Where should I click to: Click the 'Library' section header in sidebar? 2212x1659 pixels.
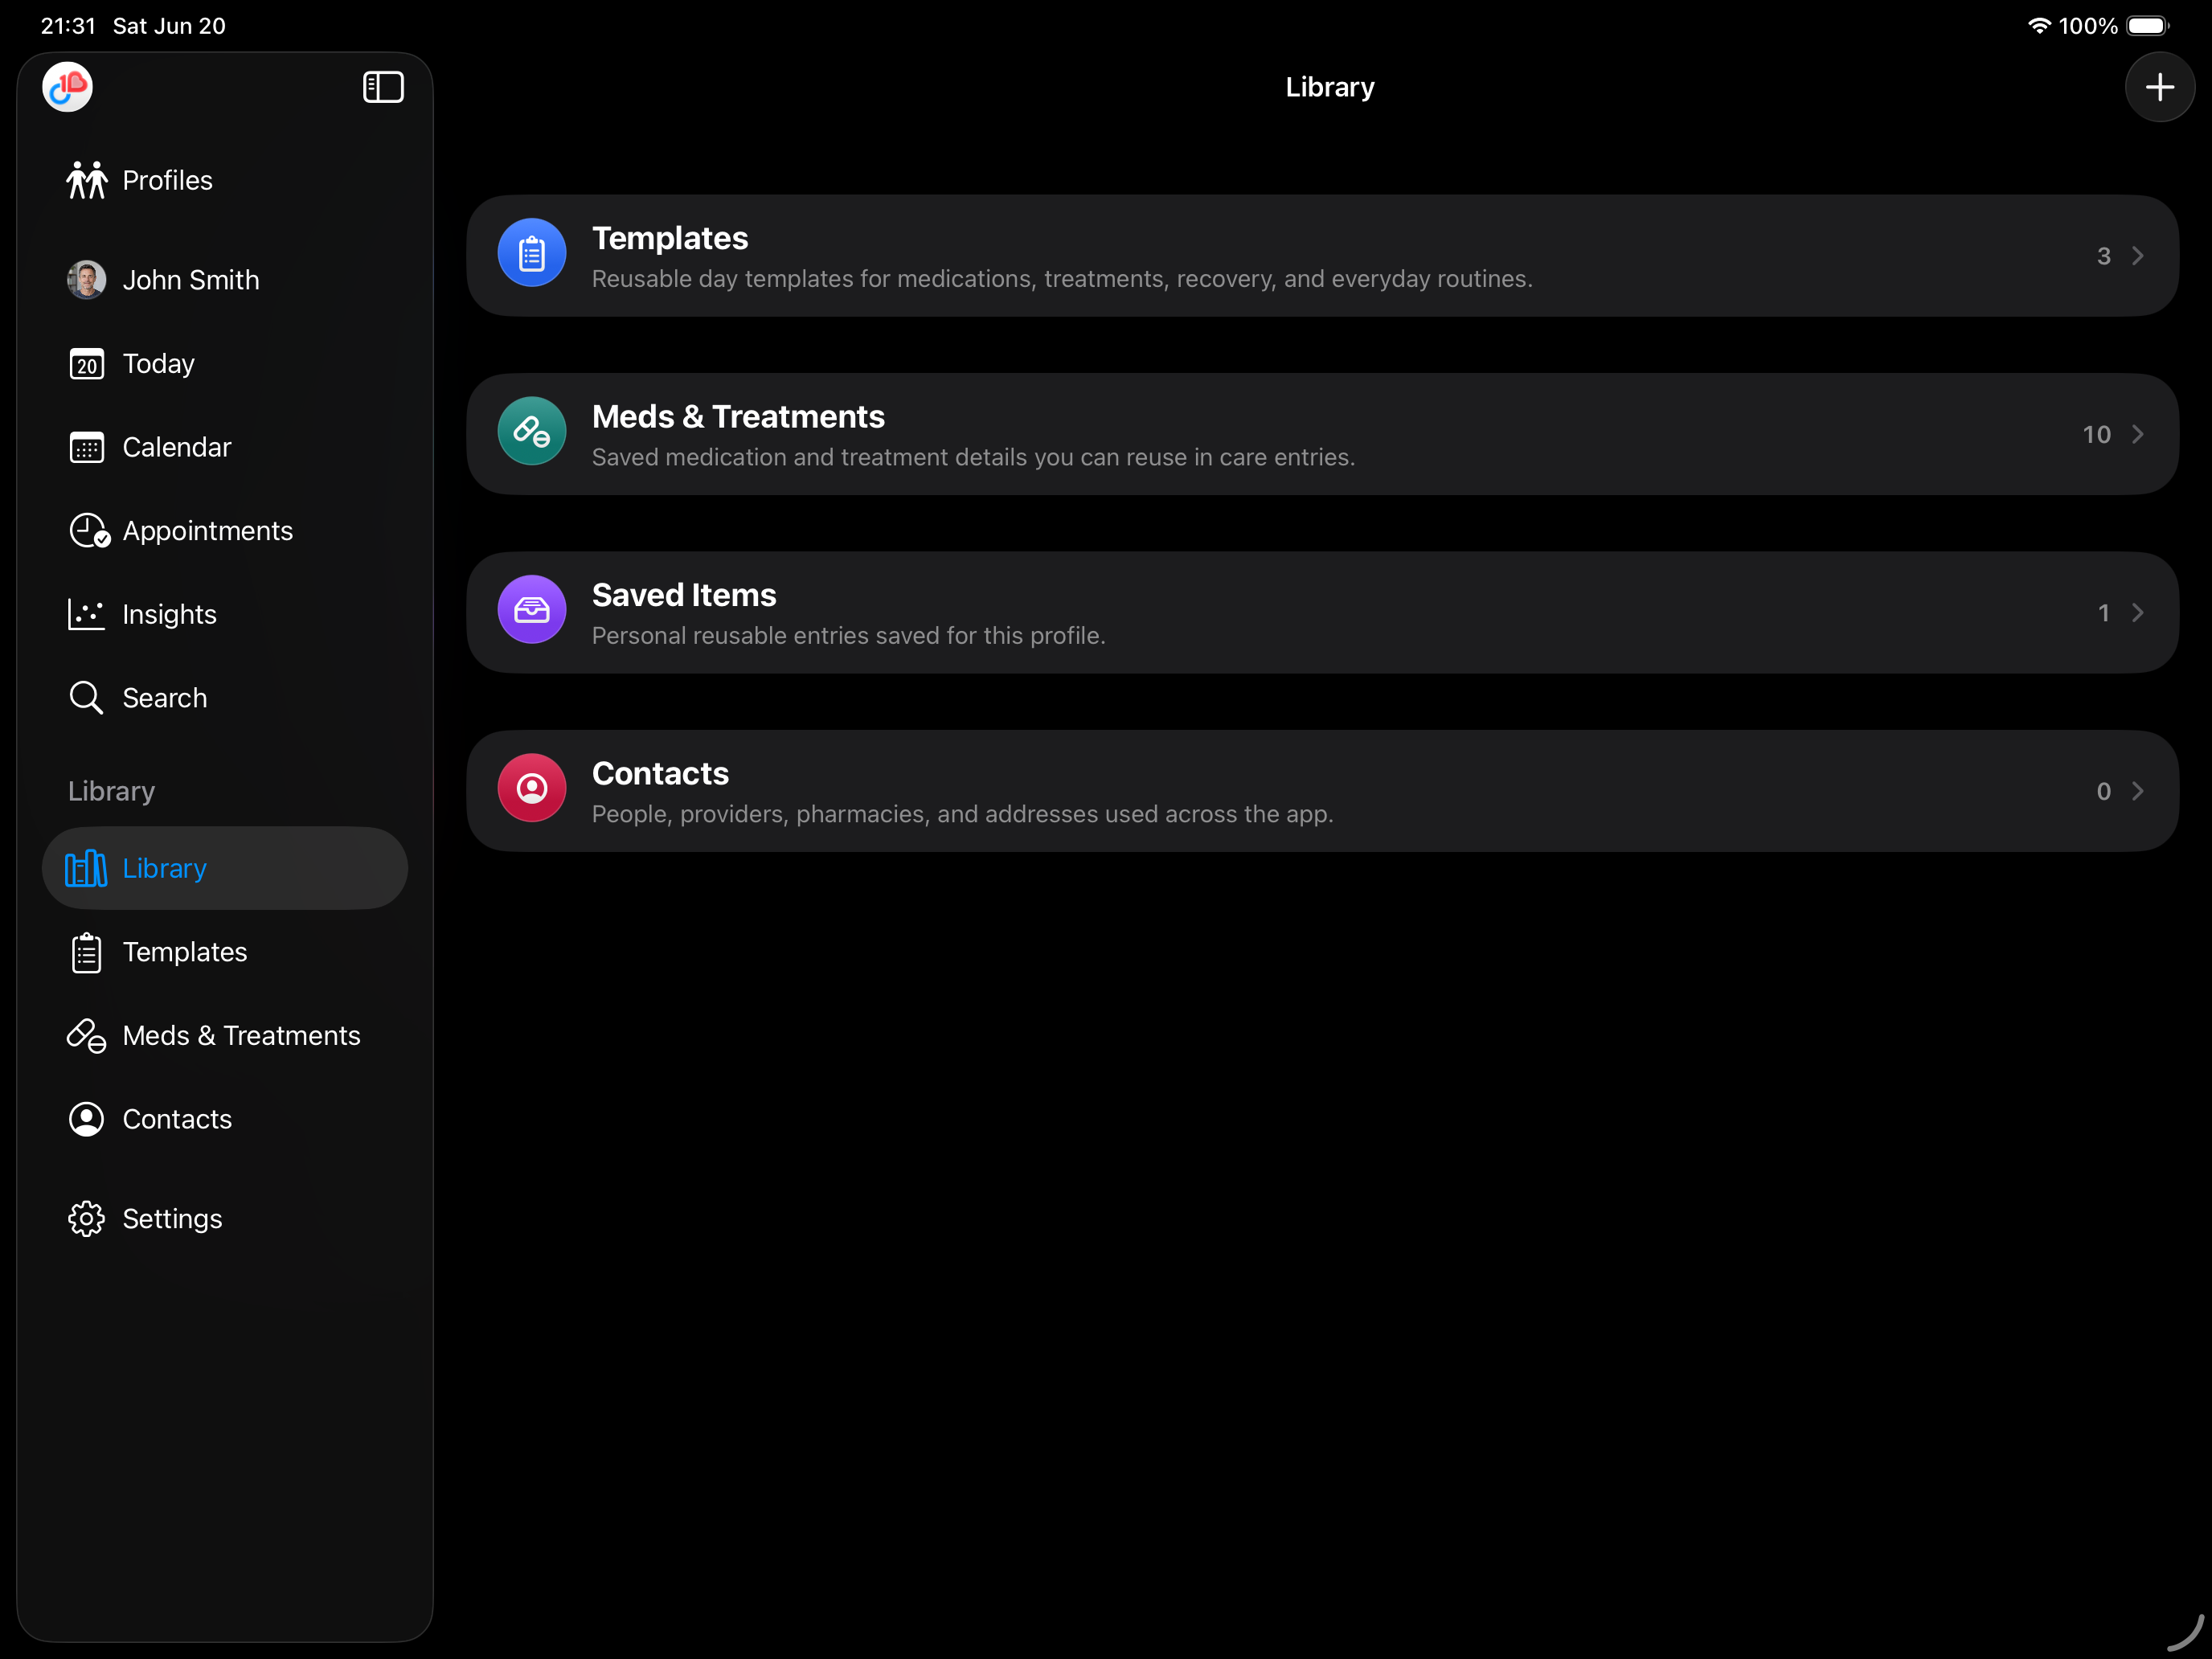click(x=111, y=791)
